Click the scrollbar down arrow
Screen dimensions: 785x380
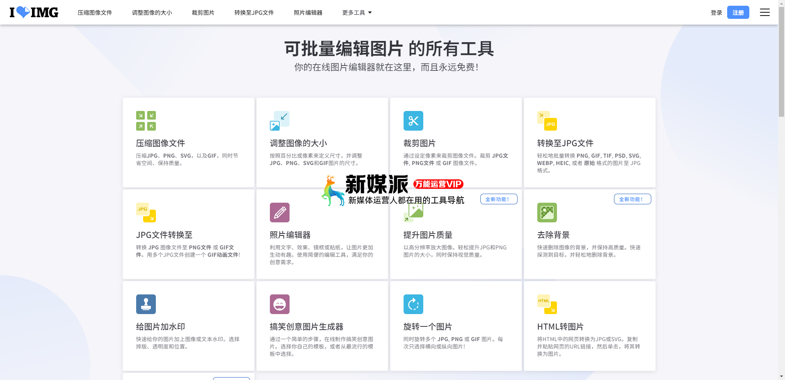782,376
